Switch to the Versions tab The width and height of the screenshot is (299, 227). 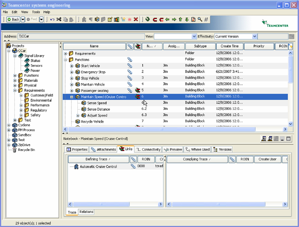click(x=222, y=149)
